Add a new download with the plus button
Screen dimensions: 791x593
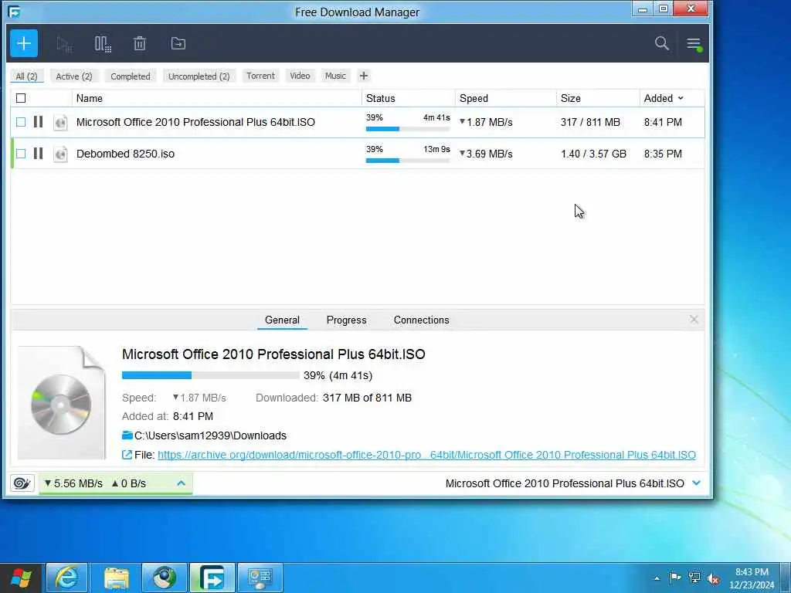[x=24, y=43]
